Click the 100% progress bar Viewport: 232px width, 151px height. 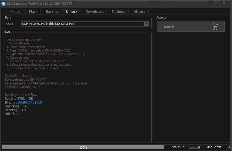click(x=83, y=147)
